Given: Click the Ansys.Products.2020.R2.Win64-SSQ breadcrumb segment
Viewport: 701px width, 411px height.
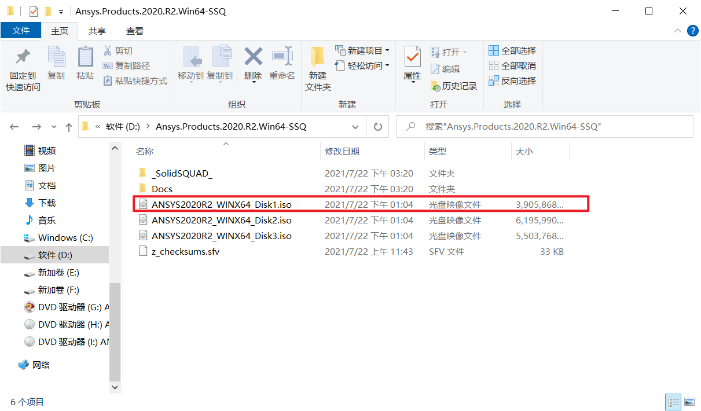Looking at the screenshot, I should point(231,126).
